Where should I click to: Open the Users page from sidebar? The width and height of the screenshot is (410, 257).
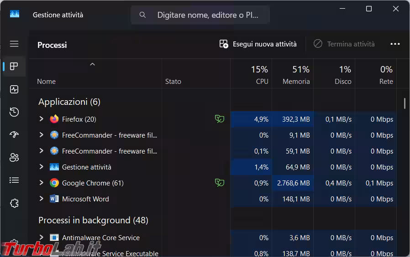pos(14,158)
